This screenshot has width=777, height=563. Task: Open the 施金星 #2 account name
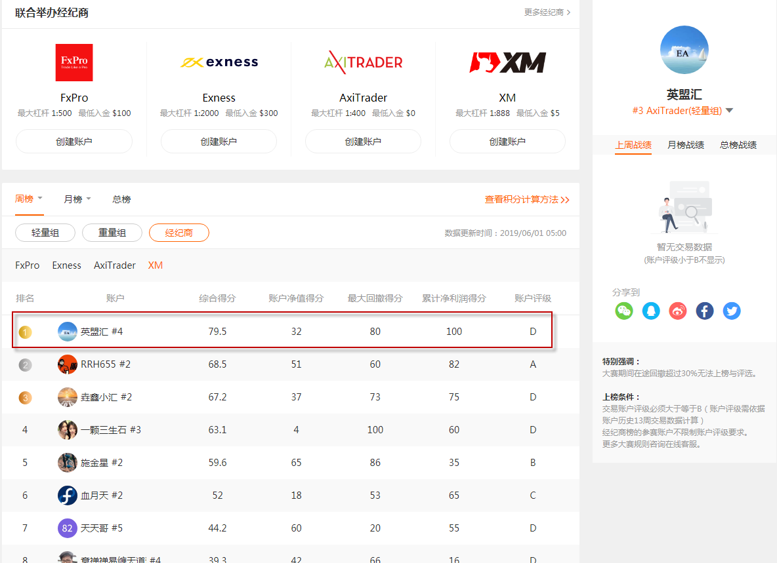coord(102,463)
